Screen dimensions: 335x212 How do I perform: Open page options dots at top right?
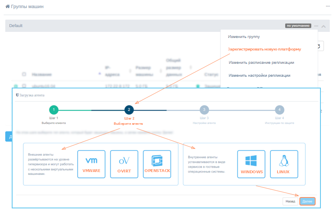(x=328, y=6)
